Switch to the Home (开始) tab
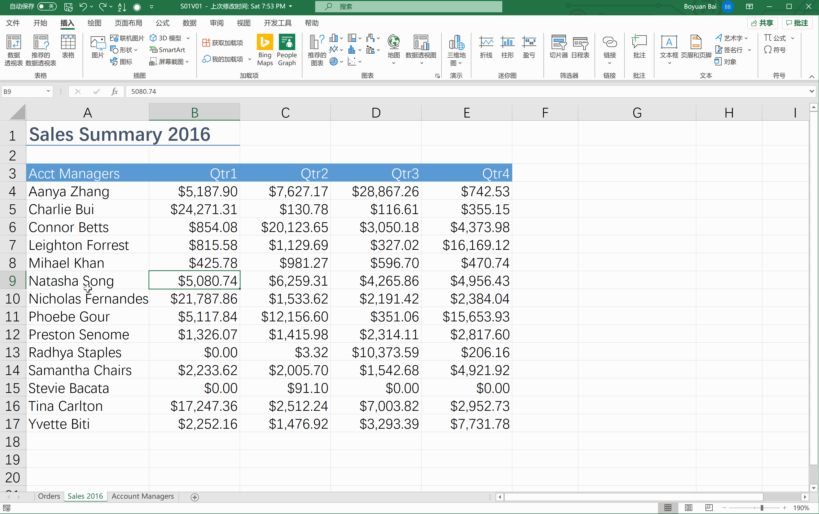The image size is (819, 514). [x=40, y=23]
